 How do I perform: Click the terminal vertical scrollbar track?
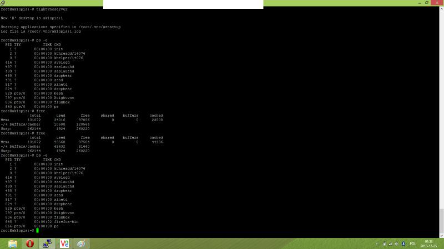click(x=441, y=111)
